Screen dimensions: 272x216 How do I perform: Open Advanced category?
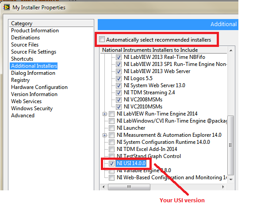point(23,116)
